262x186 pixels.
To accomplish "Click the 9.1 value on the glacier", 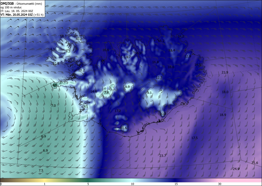I will 149,93.
